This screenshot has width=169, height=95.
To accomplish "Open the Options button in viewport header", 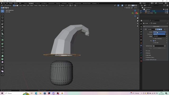I will (x=136, y=8).
